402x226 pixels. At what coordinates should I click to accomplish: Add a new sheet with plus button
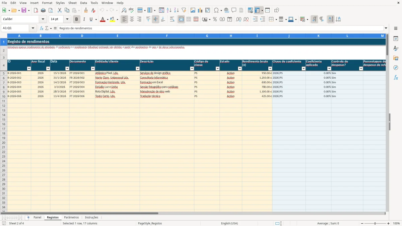(28, 218)
